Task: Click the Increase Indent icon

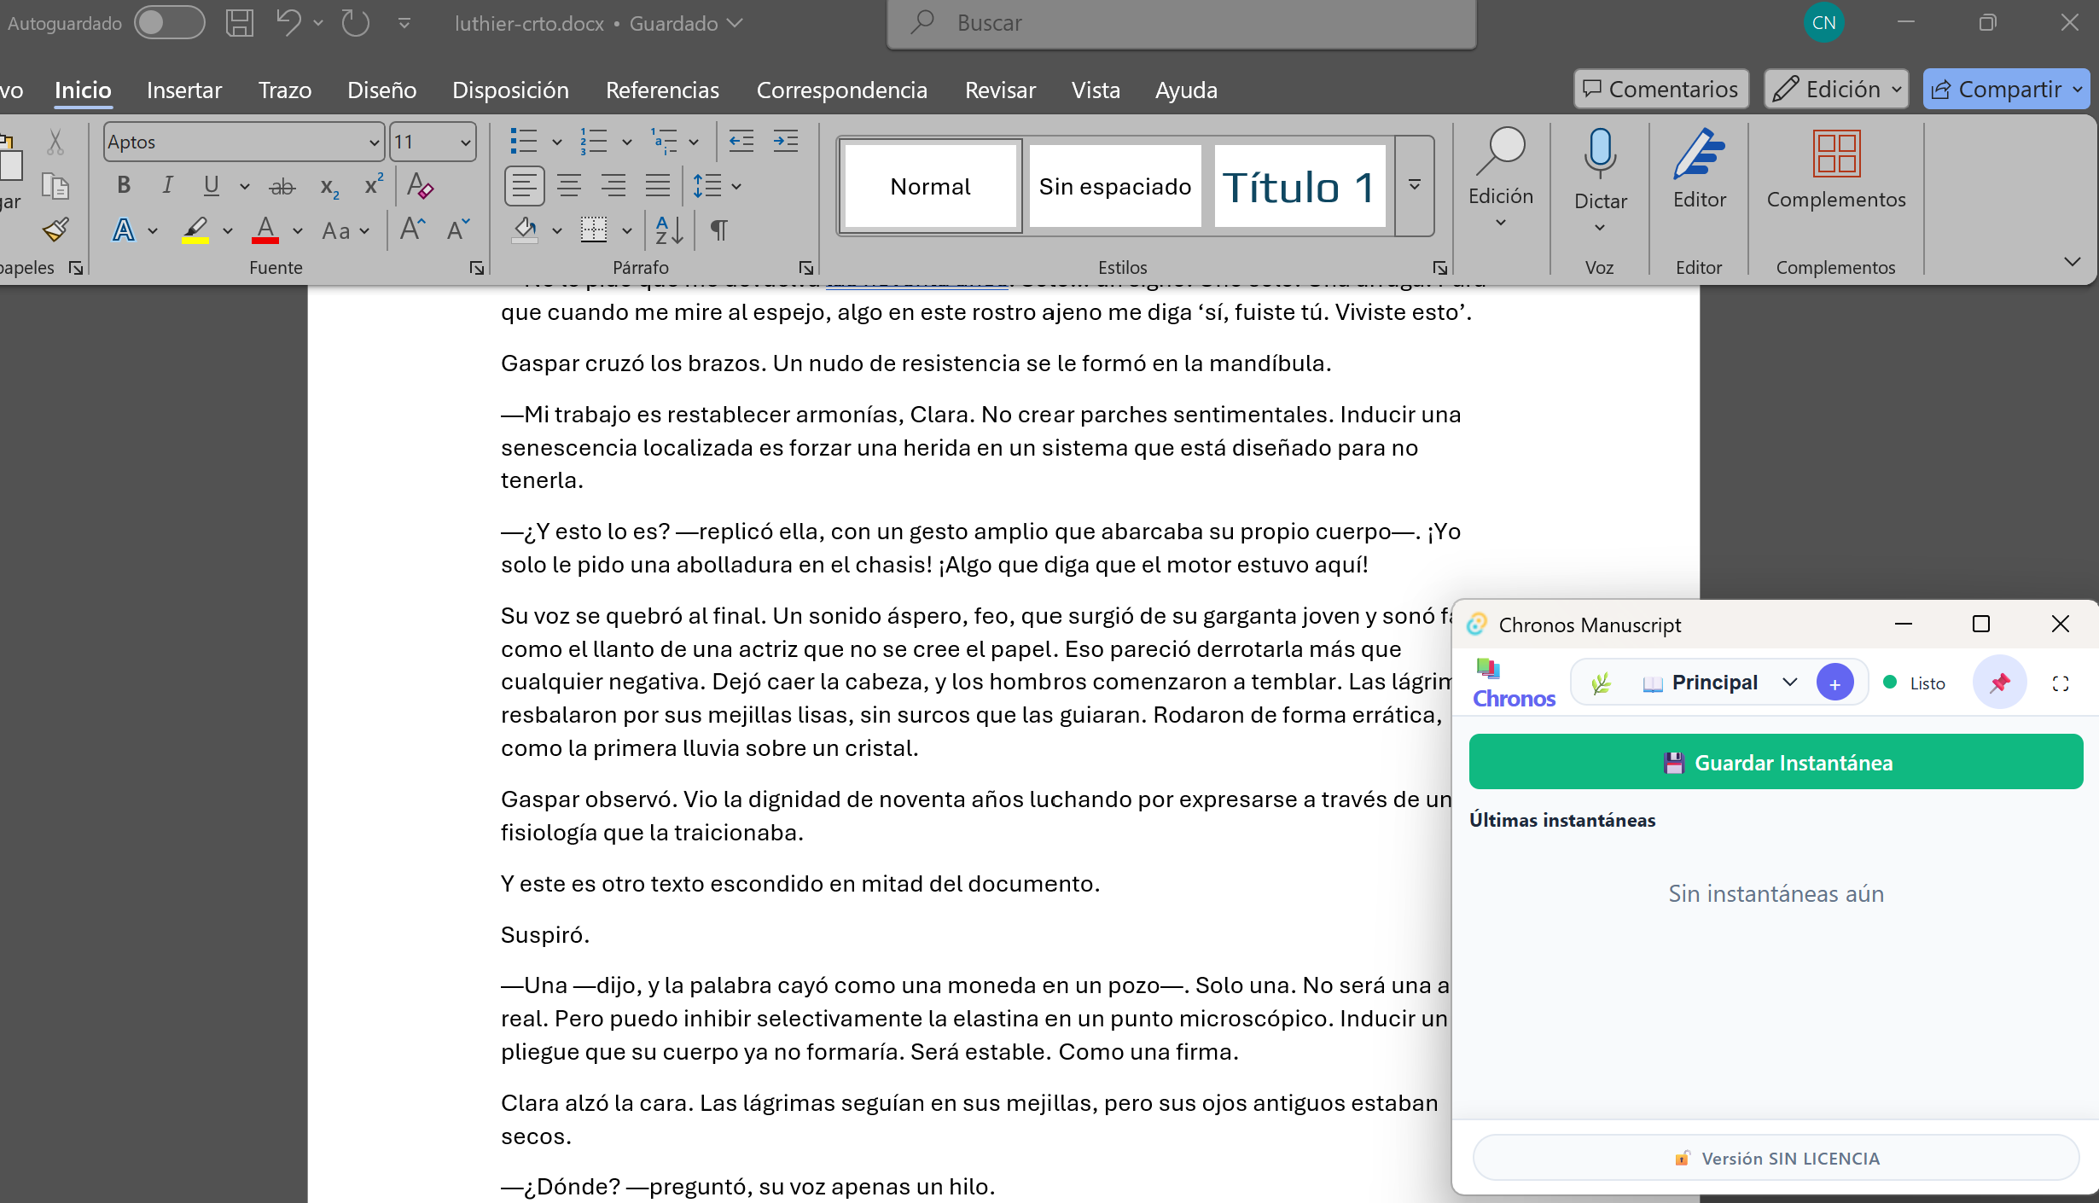Action: tap(785, 141)
